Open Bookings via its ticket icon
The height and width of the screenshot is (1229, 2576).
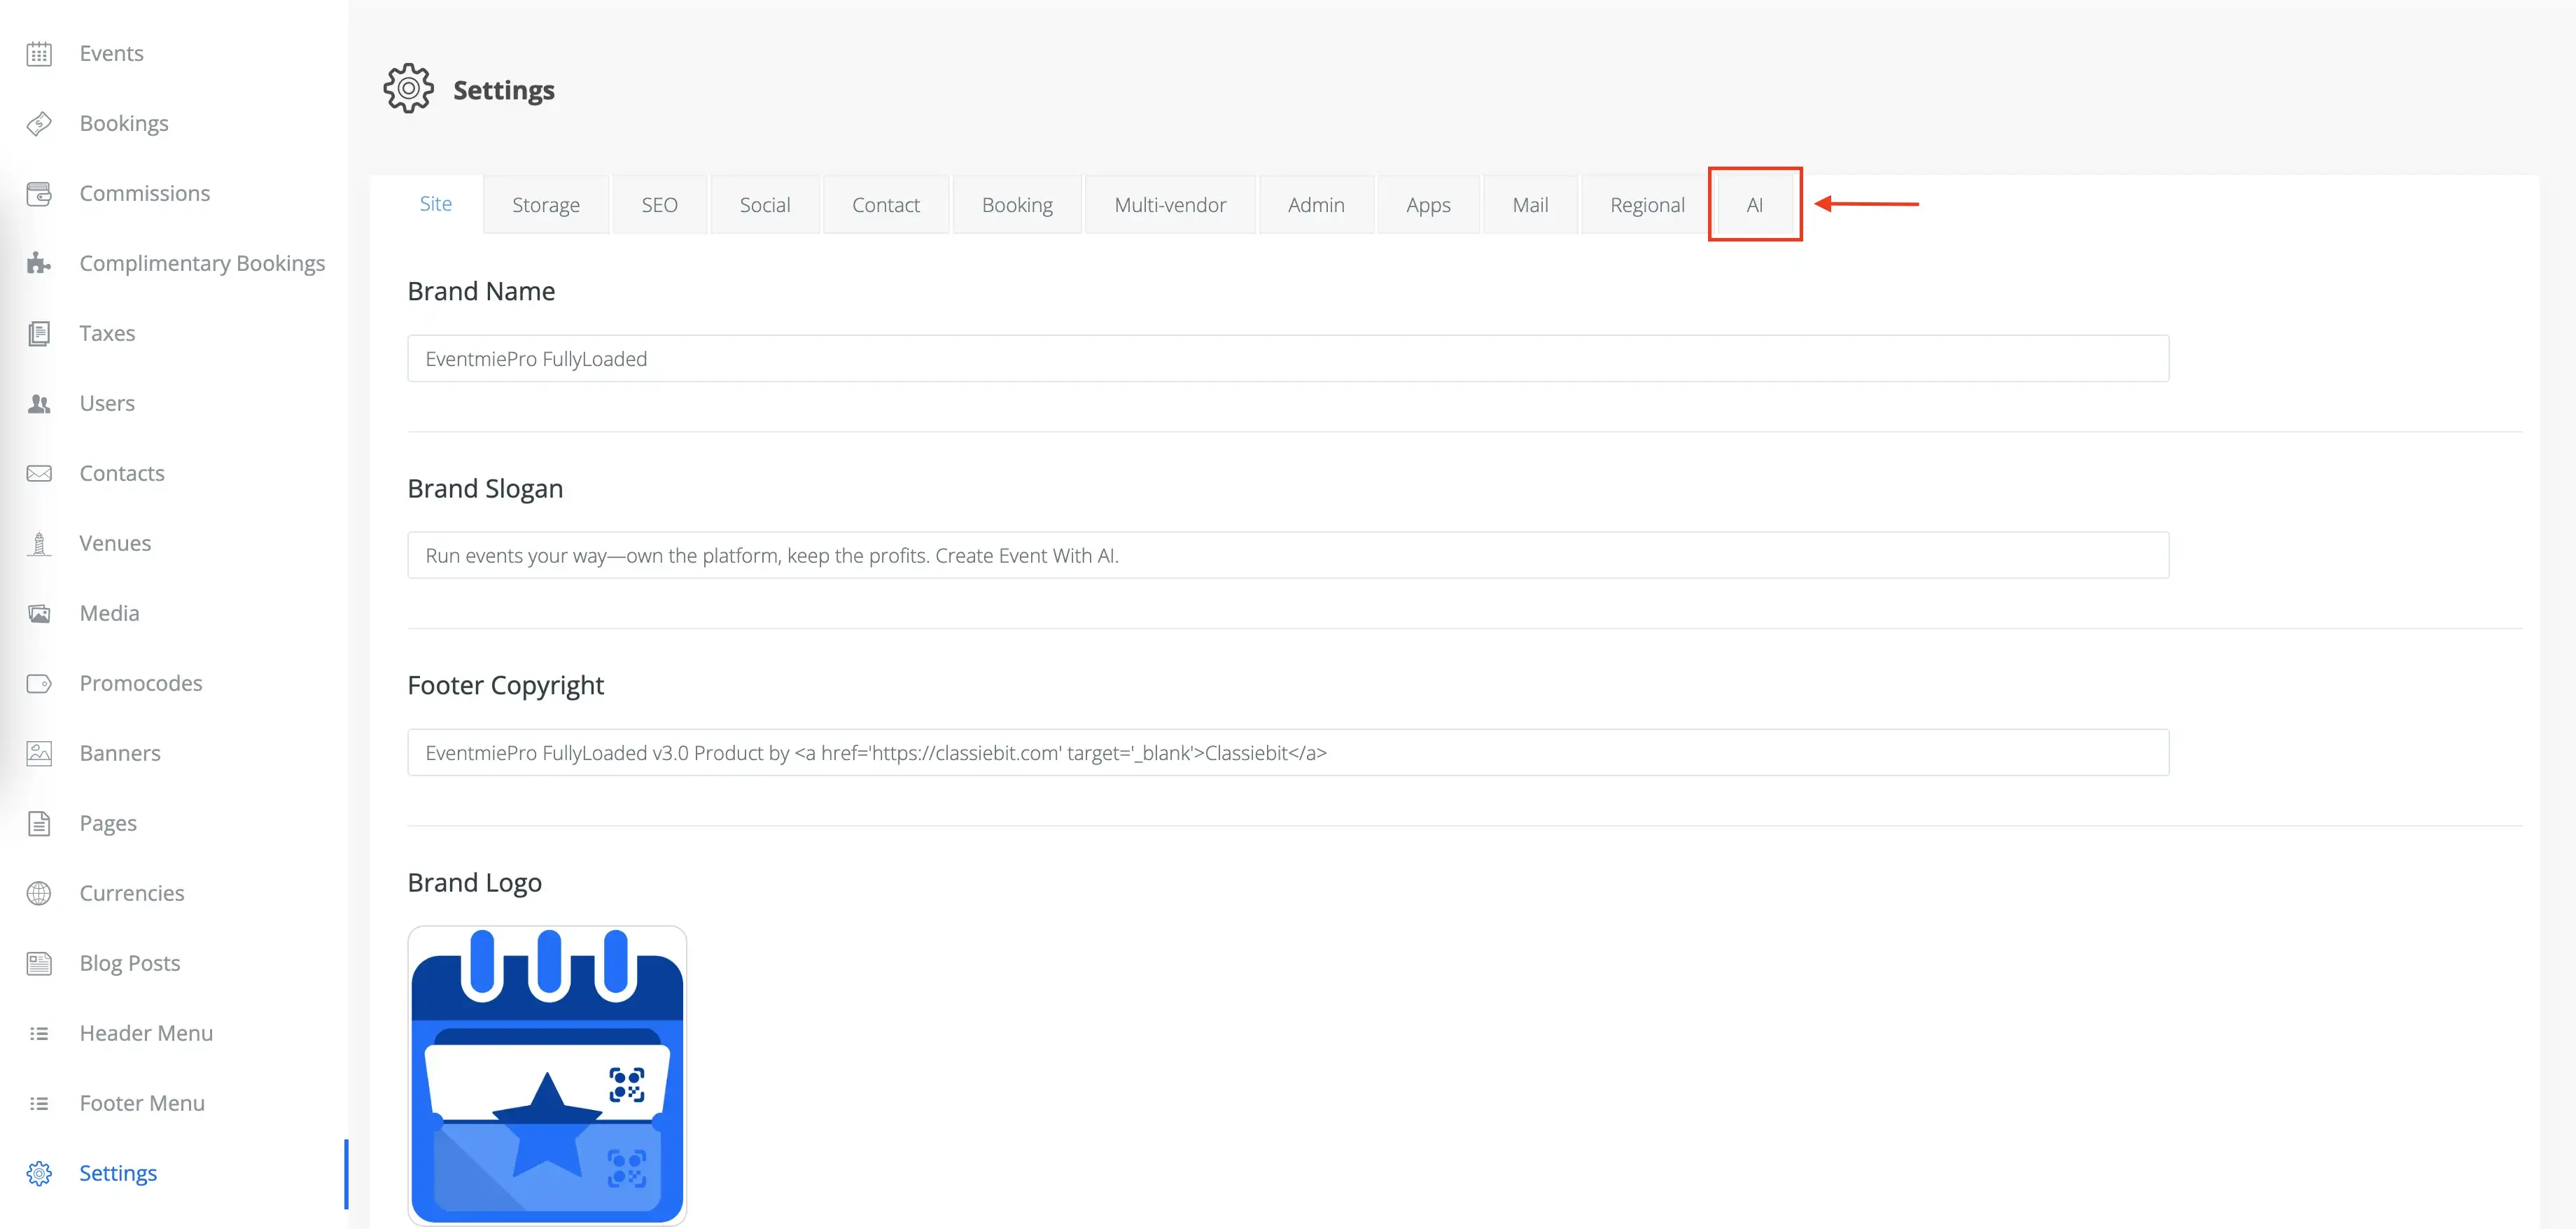[39, 123]
